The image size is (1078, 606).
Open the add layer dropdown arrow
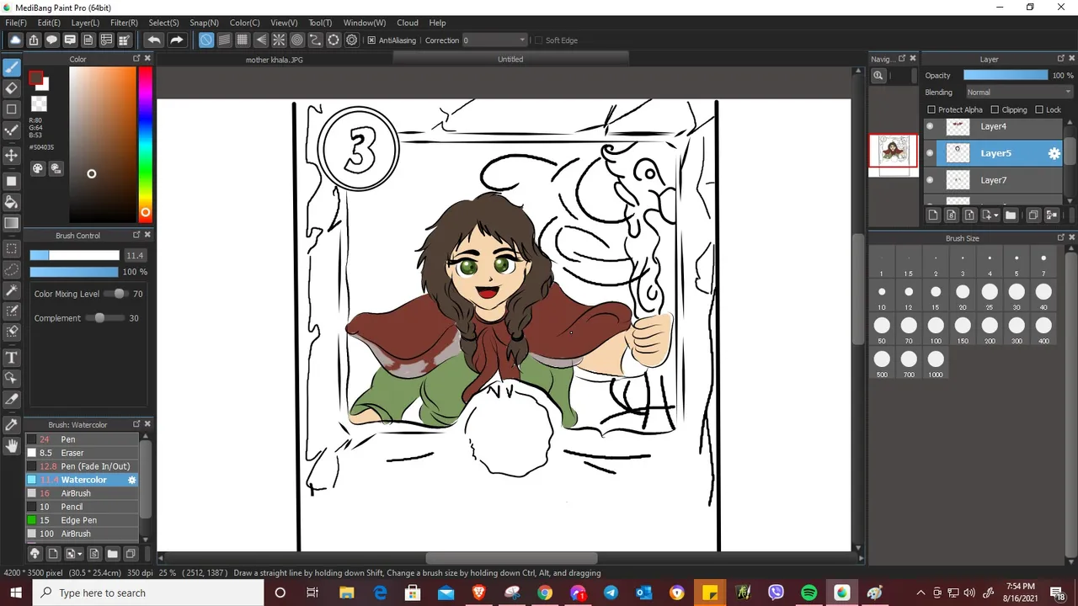point(996,215)
